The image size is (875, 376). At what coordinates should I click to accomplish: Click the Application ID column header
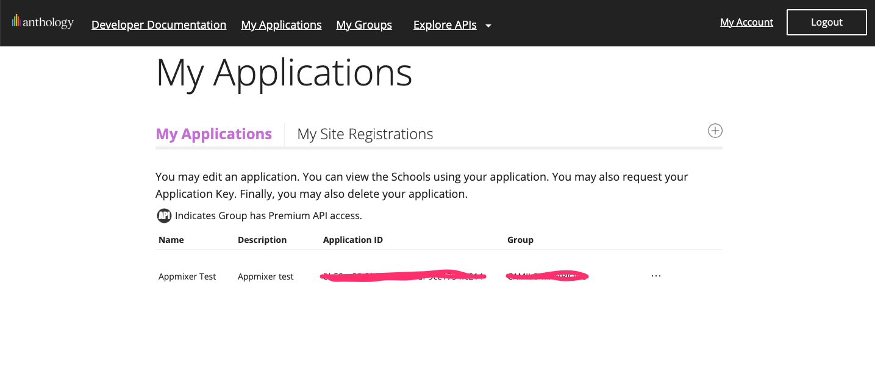353,240
